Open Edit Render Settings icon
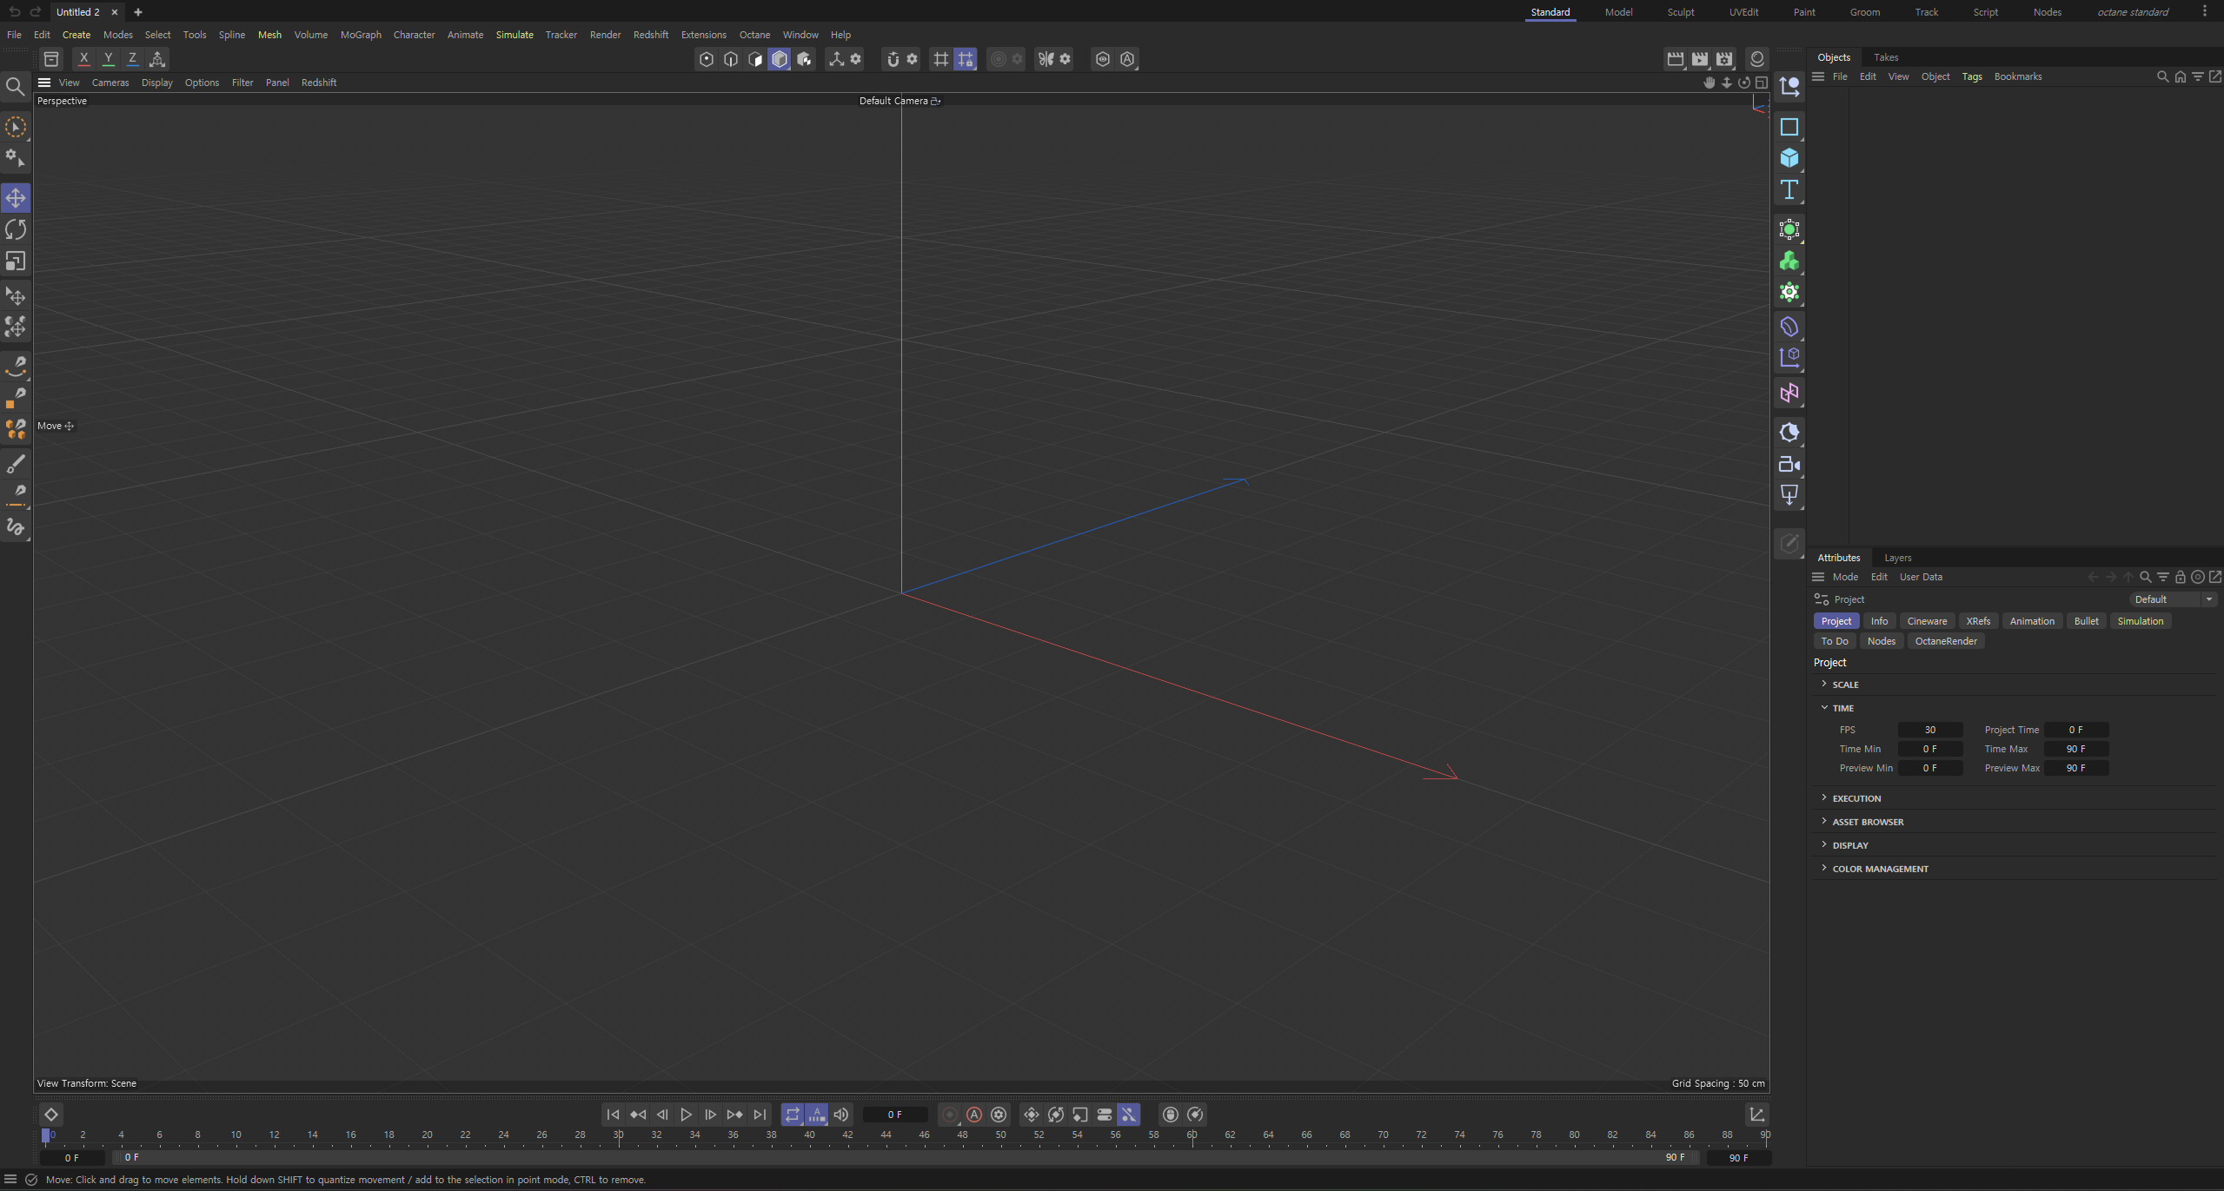 (x=1724, y=59)
